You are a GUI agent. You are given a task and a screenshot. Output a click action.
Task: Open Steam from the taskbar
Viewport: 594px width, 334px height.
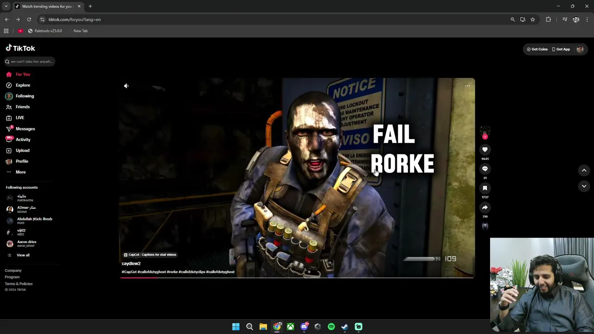point(345,327)
